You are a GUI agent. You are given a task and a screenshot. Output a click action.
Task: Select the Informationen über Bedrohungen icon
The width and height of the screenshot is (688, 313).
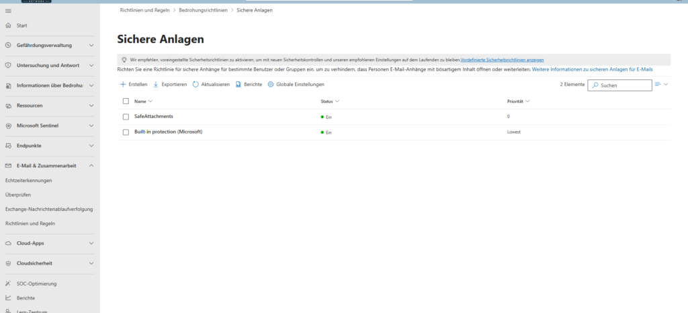(x=8, y=85)
